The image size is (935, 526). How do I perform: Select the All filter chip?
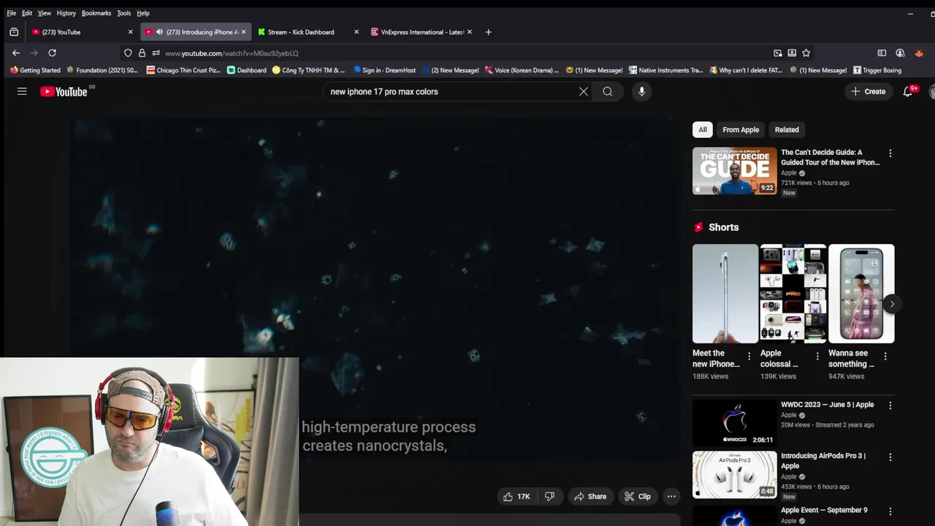703,129
